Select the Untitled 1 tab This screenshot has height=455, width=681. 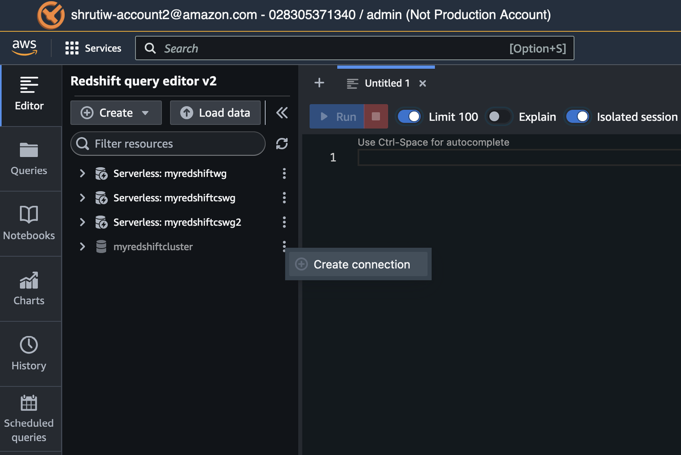coord(387,83)
